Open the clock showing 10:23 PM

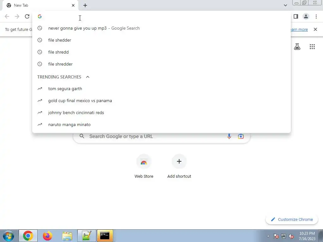coord(307,236)
